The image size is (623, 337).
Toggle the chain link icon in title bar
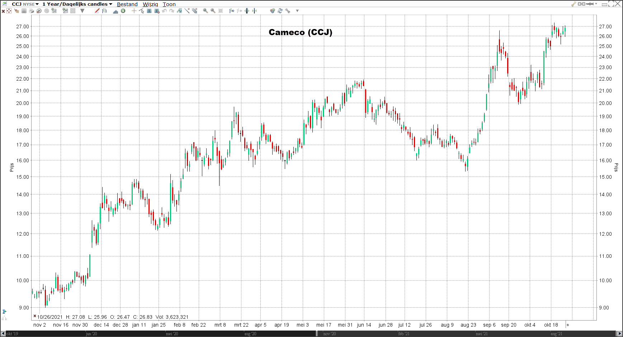coord(581,4)
